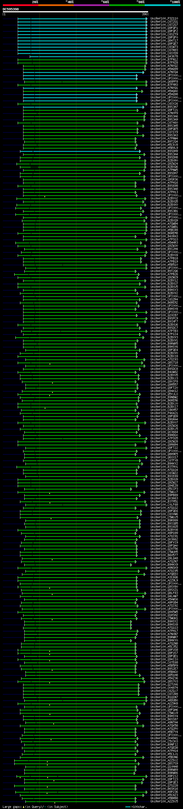Select the UniRef100_A7PH13 label
183x809 pixels.
click(x=164, y=192)
